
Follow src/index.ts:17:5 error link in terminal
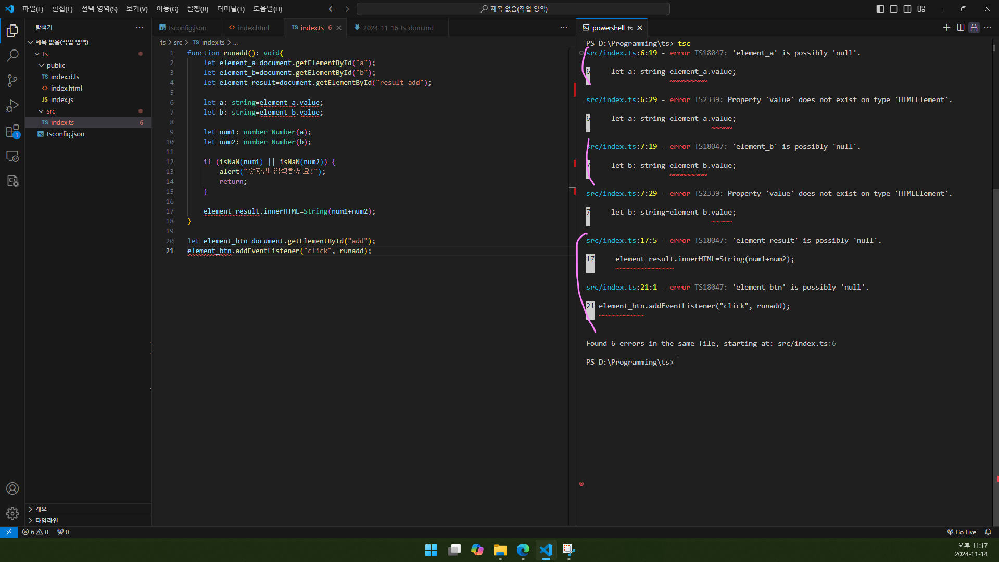(x=621, y=240)
